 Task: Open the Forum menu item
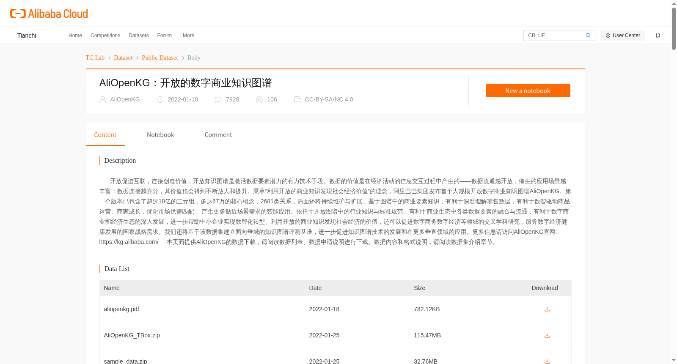click(164, 36)
